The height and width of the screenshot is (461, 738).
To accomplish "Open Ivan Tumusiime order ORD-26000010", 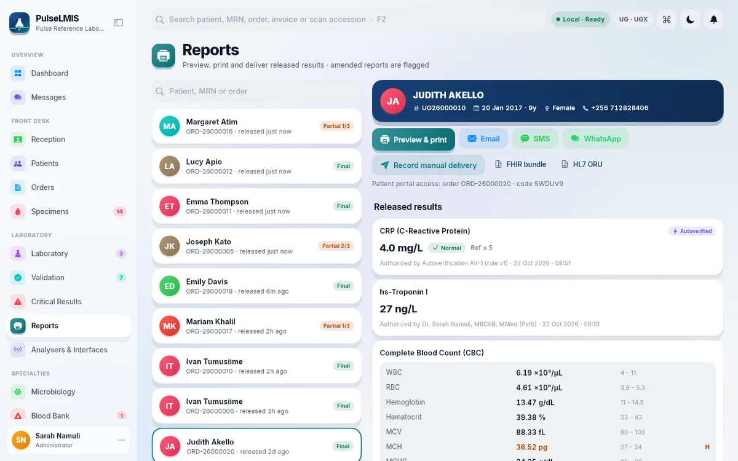I will tap(256, 366).
